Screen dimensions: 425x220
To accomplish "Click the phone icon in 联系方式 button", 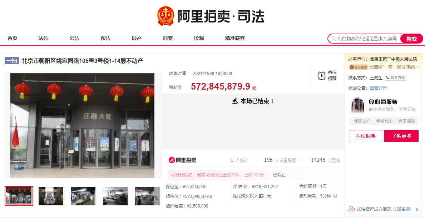I will [387, 78].
